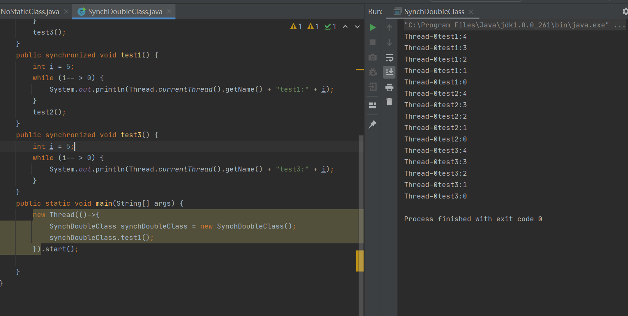The height and width of the screenshot is (316, 628).
Task: Click the run tab window icon
Action: (397, 12)
